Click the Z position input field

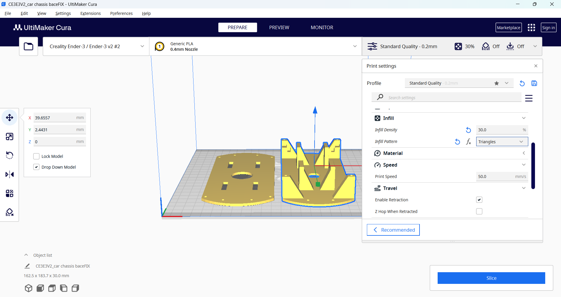(60, 142)
